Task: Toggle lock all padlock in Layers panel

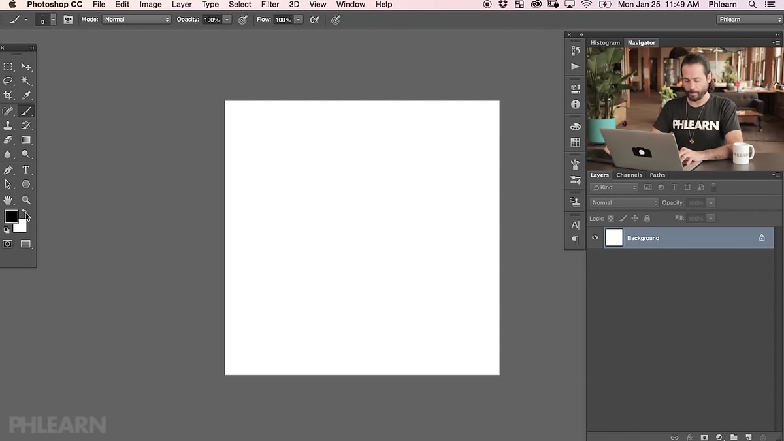Action: point(647,219)
